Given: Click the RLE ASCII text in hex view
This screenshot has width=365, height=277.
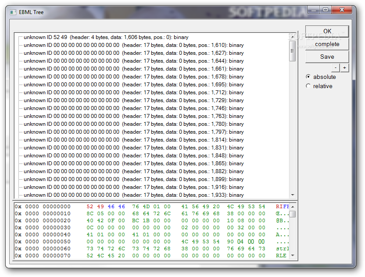Looking at the screenshot, I should tap(281, 256).
